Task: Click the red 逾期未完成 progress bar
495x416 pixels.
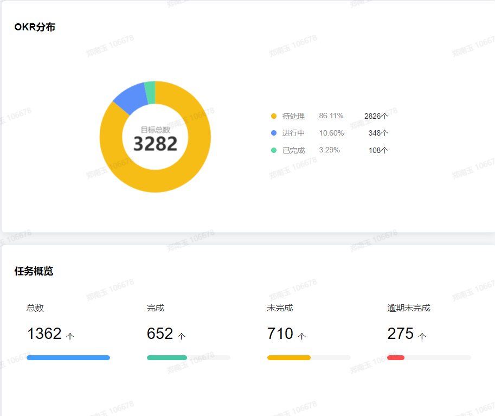Action: point(396,357)
